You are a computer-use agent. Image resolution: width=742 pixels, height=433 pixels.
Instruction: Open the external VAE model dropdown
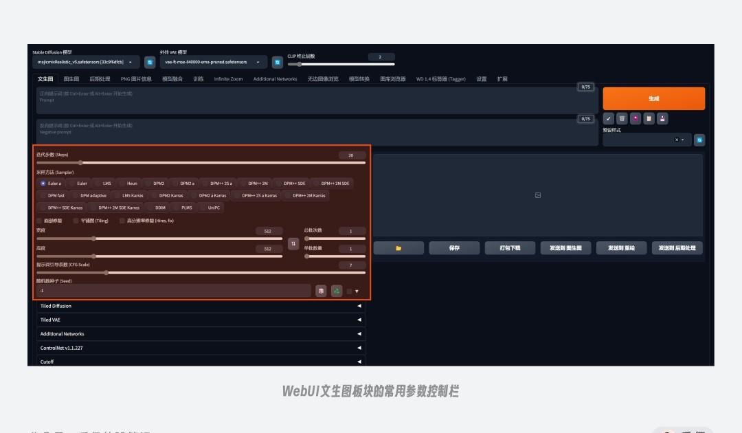click(x=214, y=62)
